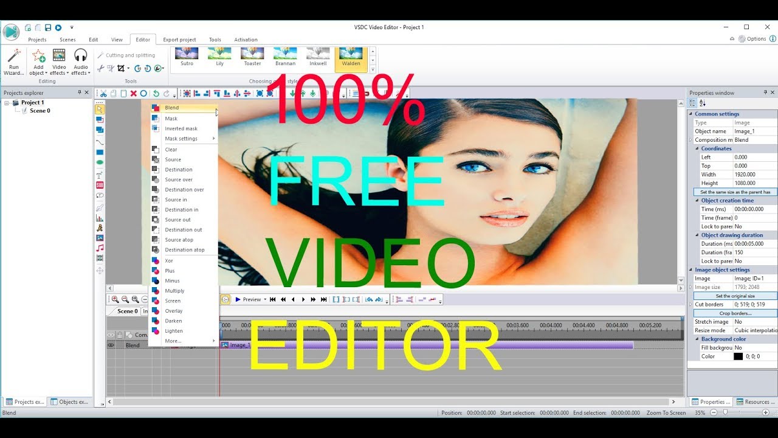Open the Objects explorer tab
This screenshot has height=438, width=778.
point(69,401)
